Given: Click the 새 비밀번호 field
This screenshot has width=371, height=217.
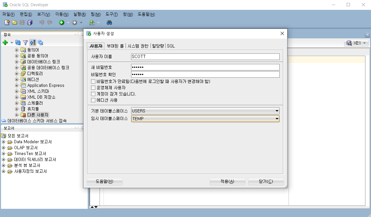Looking at the screenshot, I should 205,67.
